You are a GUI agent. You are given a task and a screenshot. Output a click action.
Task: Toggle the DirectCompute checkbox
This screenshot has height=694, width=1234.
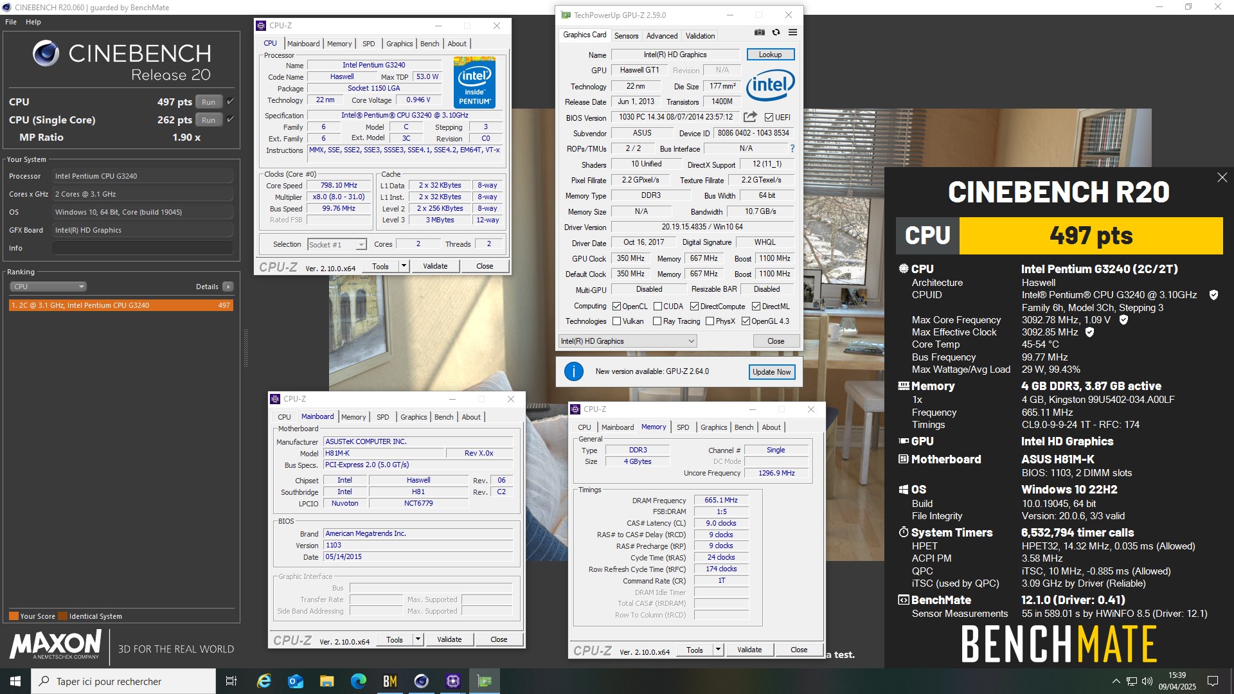click(694, 307)
